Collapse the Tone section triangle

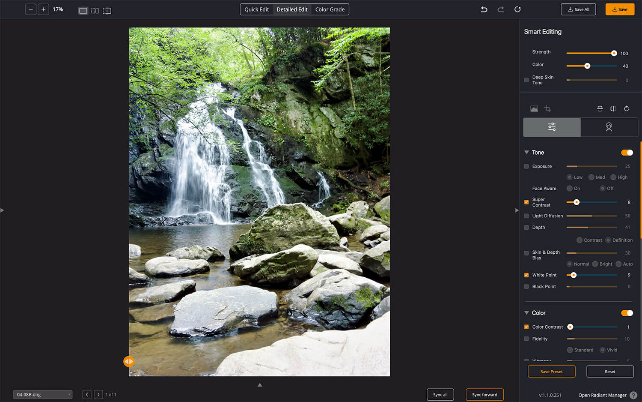(x=526, y=153)
